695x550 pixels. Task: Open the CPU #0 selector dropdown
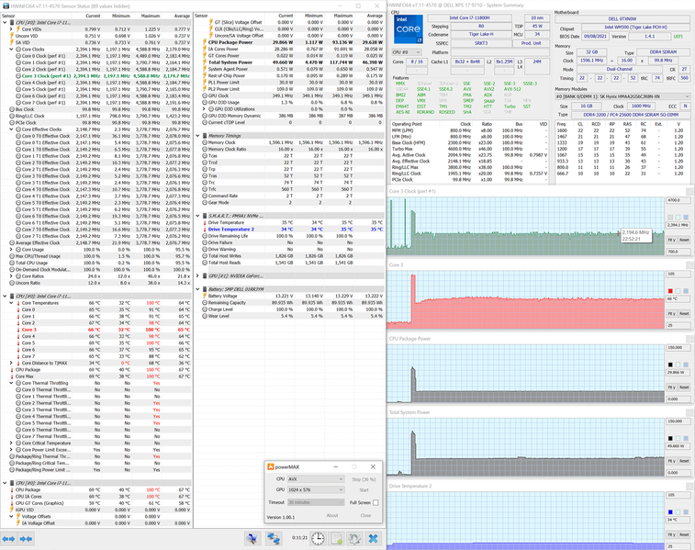(x=406, y=52)
